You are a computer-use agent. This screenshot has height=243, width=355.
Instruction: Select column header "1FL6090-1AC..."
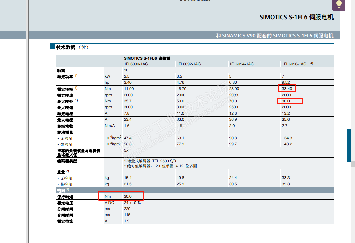[x=138, y=64]
